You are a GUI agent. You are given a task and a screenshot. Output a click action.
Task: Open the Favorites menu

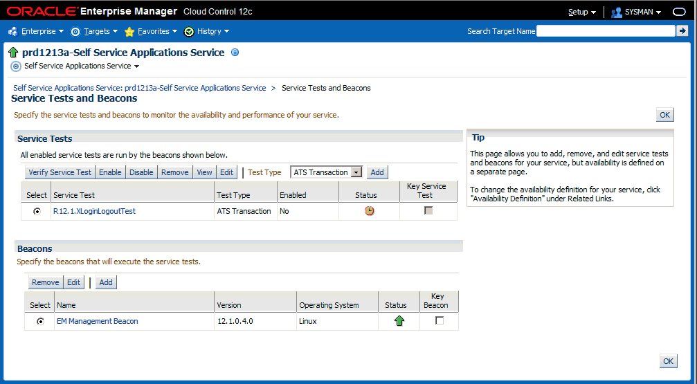pos(157,32)
